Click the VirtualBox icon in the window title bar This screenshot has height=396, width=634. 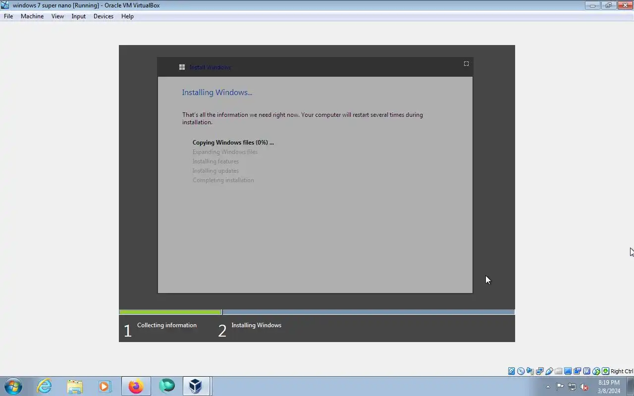pos(5,5)
